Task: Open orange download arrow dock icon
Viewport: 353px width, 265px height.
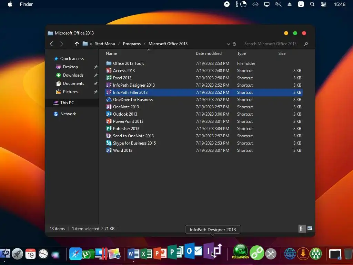Action: (x=303, y=254)
